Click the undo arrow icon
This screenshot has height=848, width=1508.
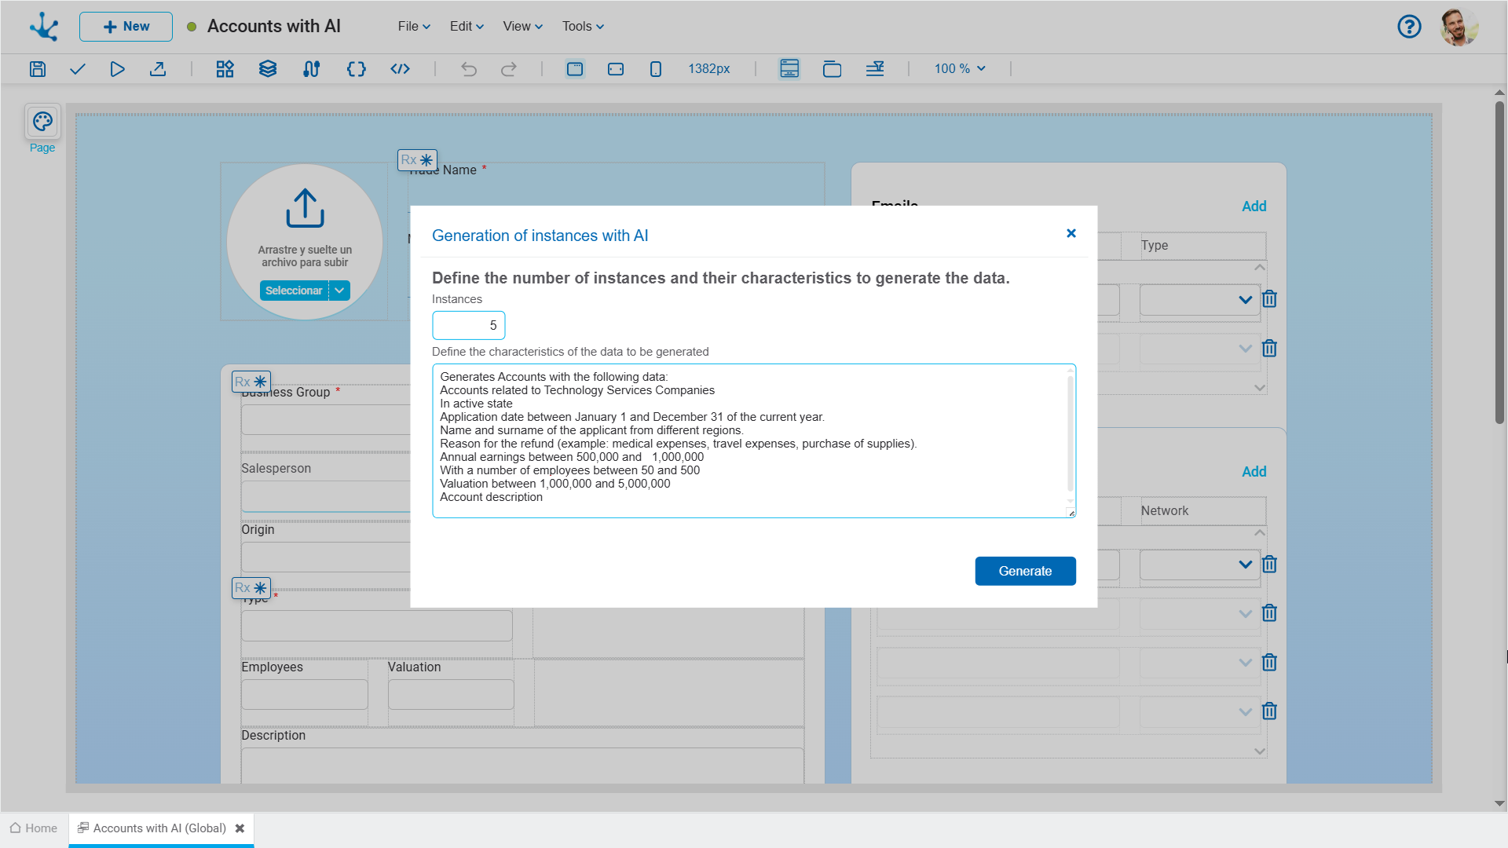pyautogui.click(x=469, y=69)
